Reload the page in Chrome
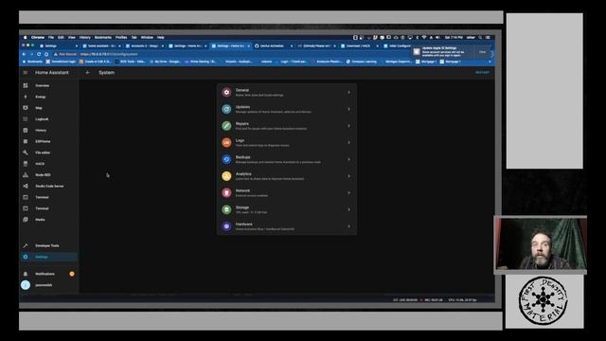Viewport: 606px width, 341px height. click(39, 54)
